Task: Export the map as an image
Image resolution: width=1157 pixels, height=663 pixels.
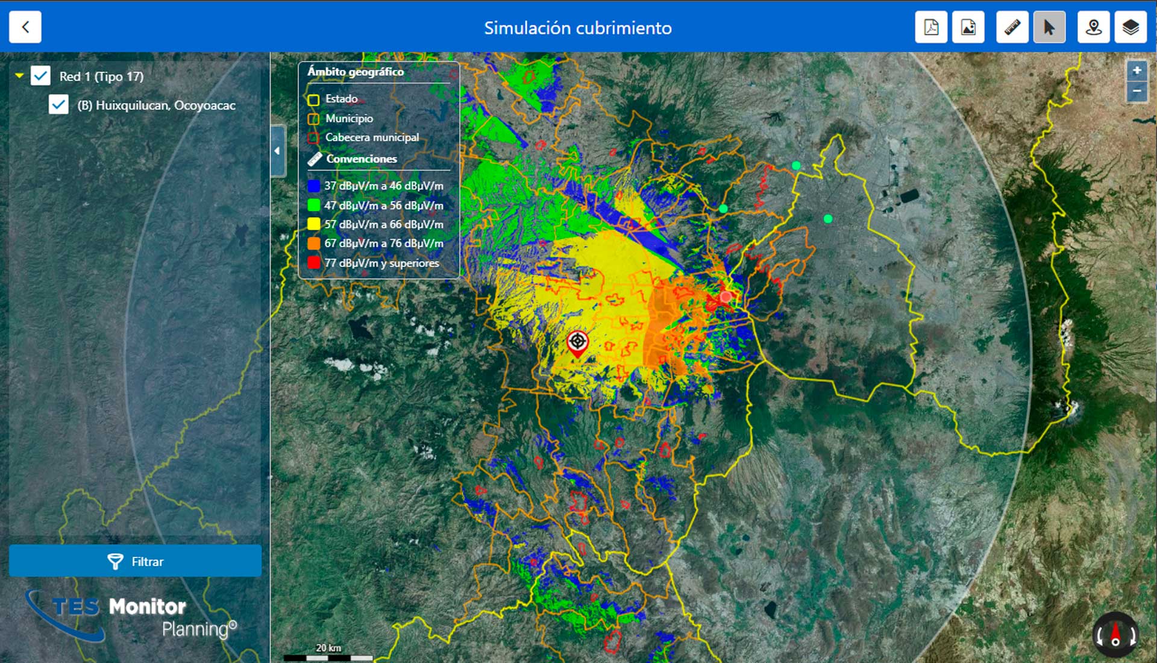Action: pyautogui.click(x=968, y=27)
